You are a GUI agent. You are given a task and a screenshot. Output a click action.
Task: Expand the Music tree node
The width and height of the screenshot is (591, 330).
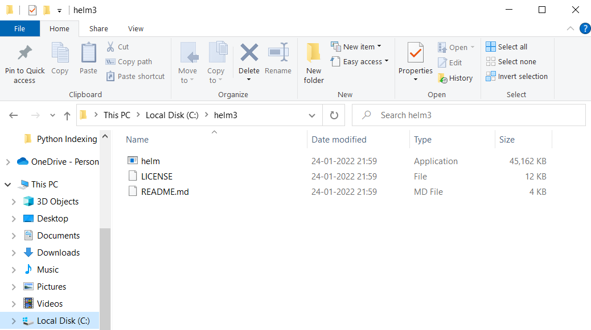[x=14, y=270]
